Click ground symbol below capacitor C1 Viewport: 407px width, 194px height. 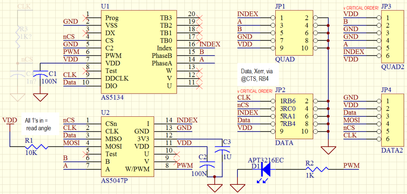pyautogui.click(x=40, y=97)
